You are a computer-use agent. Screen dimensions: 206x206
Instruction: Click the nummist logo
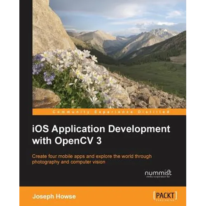pyautogui.click(x=158, y=173)
